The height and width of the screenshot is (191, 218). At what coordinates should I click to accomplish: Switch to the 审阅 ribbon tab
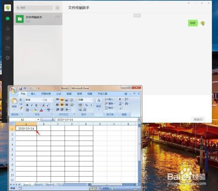tap(79, 94)
